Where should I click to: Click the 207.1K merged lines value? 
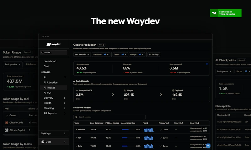click(129, 95)
